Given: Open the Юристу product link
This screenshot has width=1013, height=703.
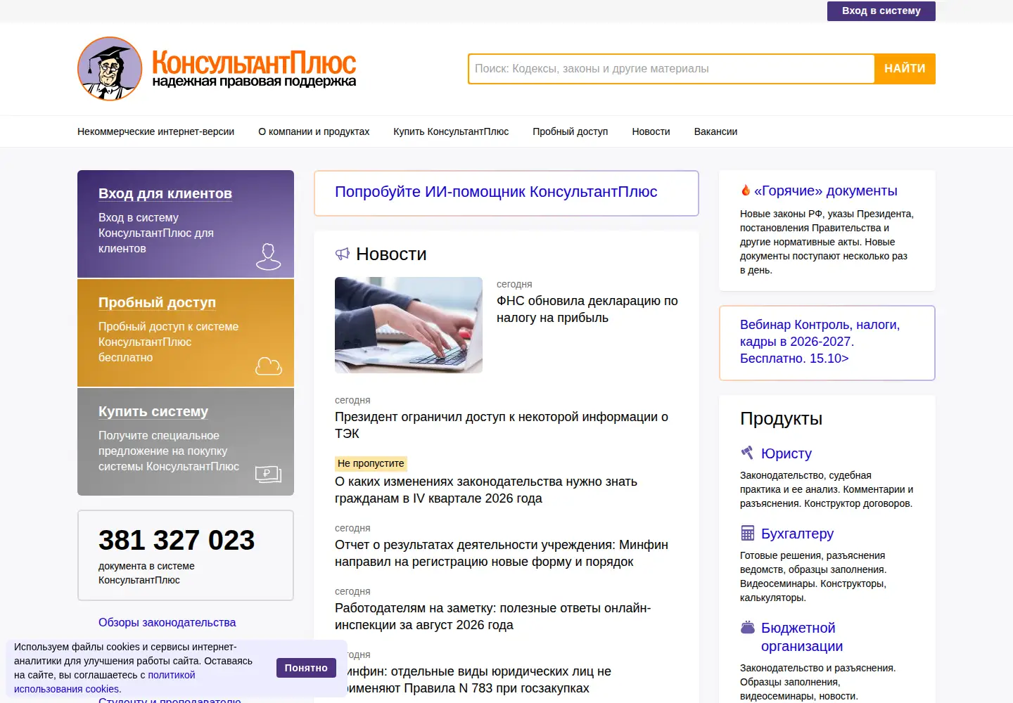Looking at the screenshot, I should click(x=786, y=453).
